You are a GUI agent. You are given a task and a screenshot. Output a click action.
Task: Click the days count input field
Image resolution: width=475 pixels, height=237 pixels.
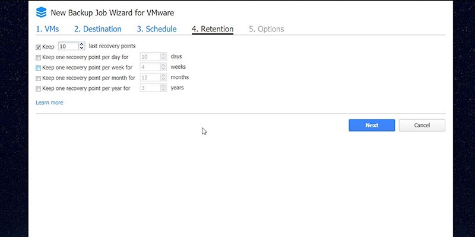pos(150,56)
